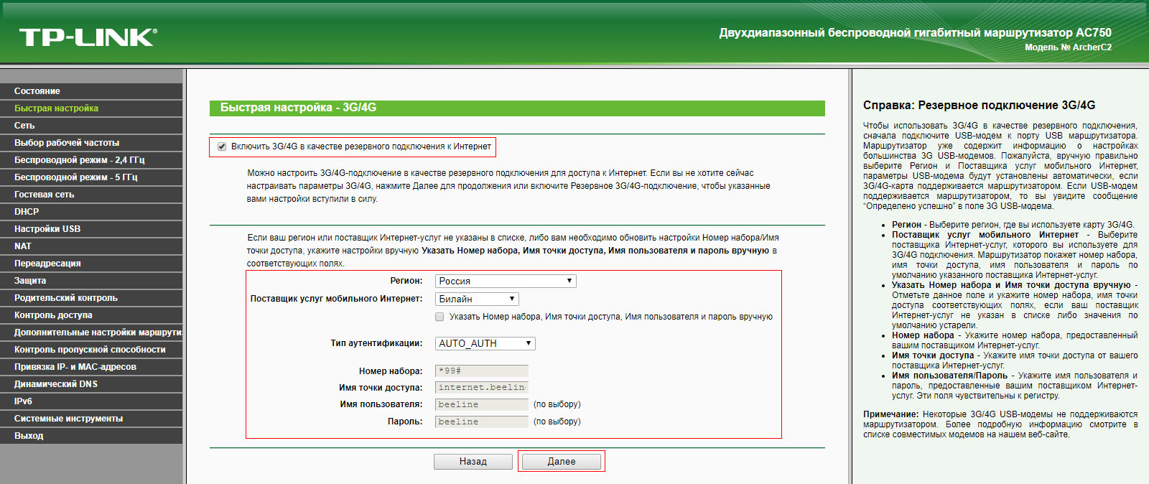Screen dimensions: 1149x484
Task: Click Примечание note in help panel
Action: tap(1000, 424)
